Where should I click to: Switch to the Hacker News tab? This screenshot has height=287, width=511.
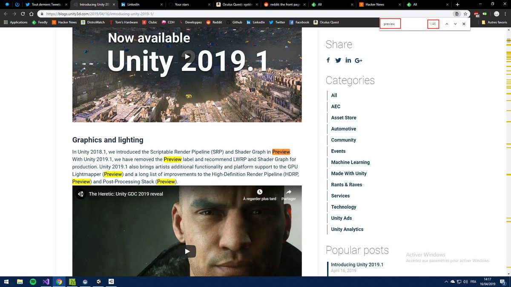pos(379,4)
